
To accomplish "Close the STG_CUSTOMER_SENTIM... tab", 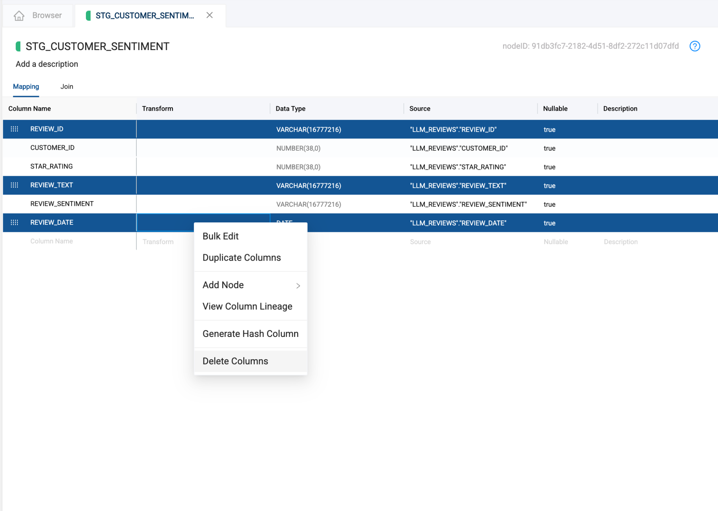I will [210, 15].
